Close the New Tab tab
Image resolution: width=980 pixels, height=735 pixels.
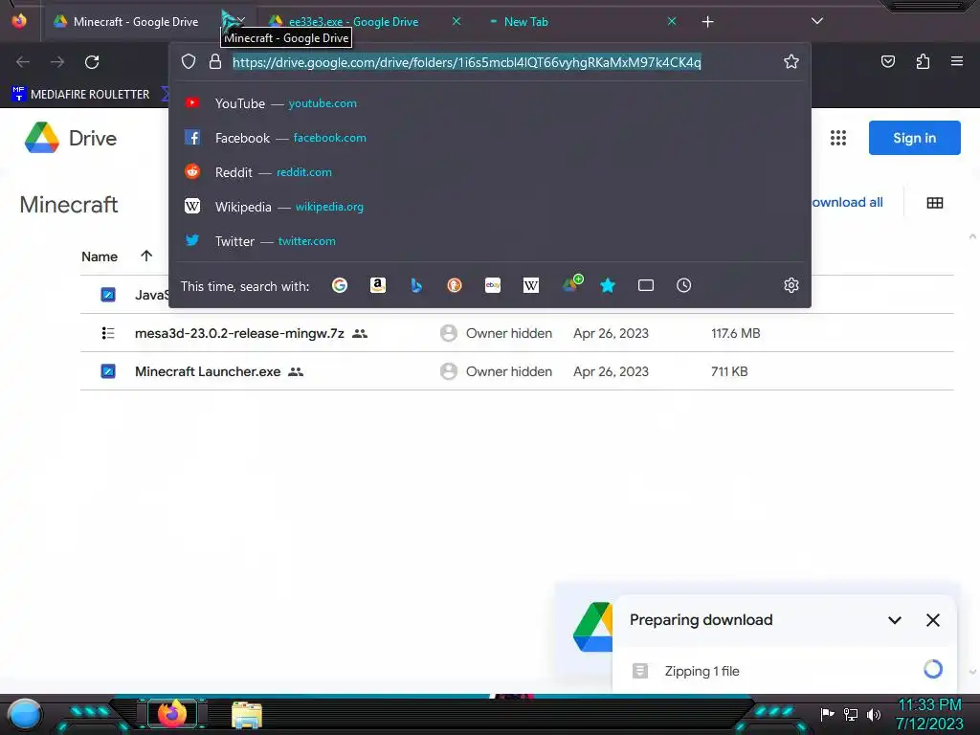(x=671, y=21)
